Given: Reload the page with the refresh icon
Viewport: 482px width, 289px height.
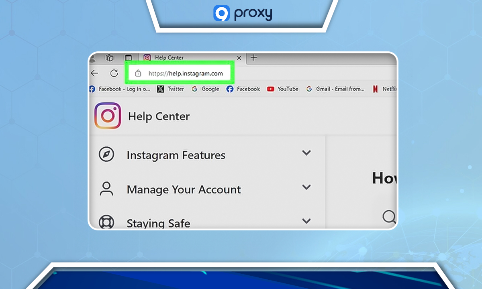Looking at the screenshot, I should coord(114,73).
